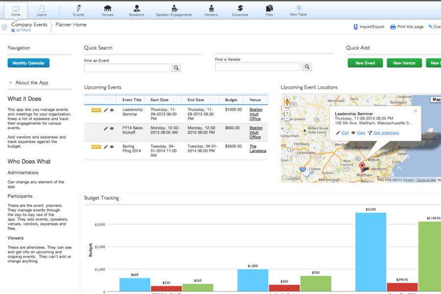Switch to the Users tab
This screenshot has width=441, height=294.
click(42, 10)
